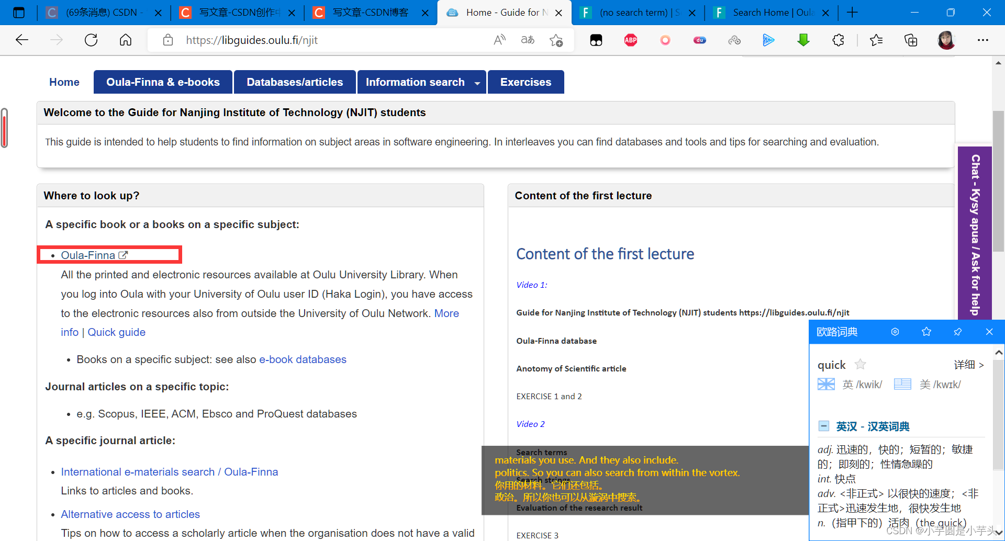Open the e-book databases link
This screenshot has height=541, width=1005.
pyautogui.click(x=303, y=359)
